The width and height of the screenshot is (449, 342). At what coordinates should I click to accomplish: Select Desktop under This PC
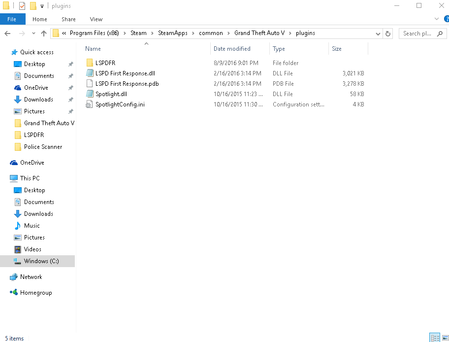[x=34, y=190]
